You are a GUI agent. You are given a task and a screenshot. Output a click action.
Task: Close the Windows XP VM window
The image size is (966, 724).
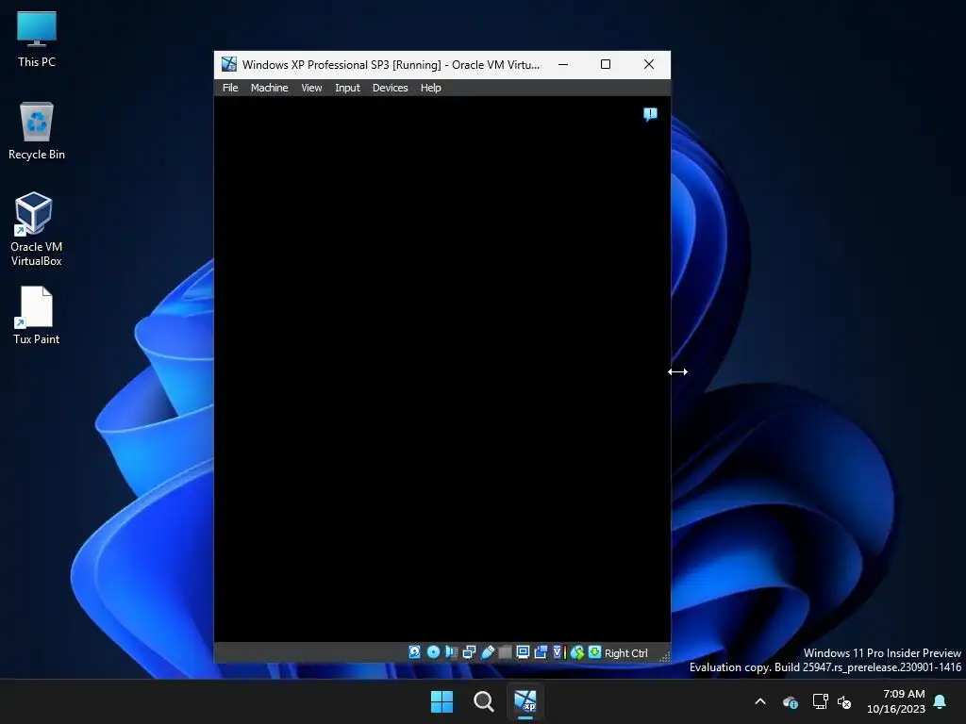tap(649, 64)
